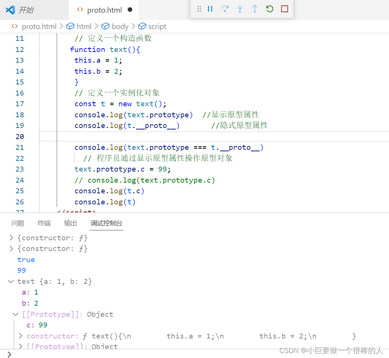Select script in the breadcrumb path
389x358 pixels.
point(157,26)
